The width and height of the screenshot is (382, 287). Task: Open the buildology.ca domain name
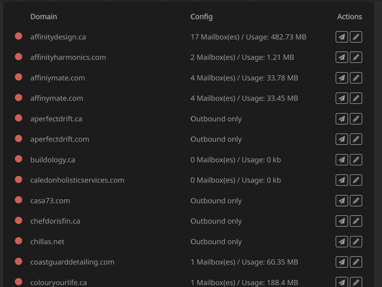53,160
